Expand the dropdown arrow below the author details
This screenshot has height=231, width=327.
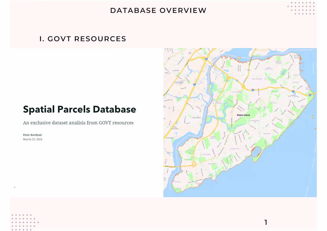15,187
